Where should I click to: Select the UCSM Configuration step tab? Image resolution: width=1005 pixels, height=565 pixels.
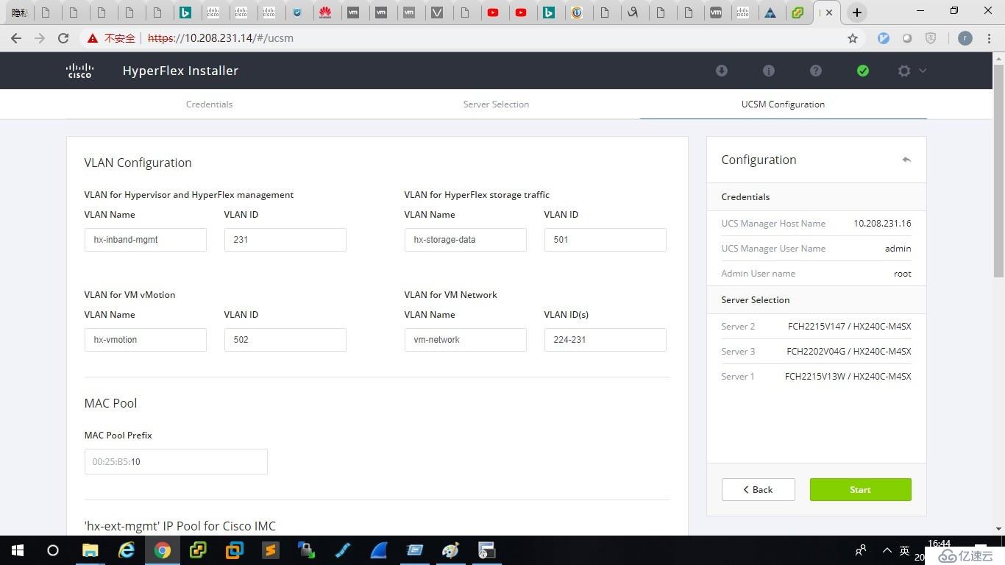[783, 104]
